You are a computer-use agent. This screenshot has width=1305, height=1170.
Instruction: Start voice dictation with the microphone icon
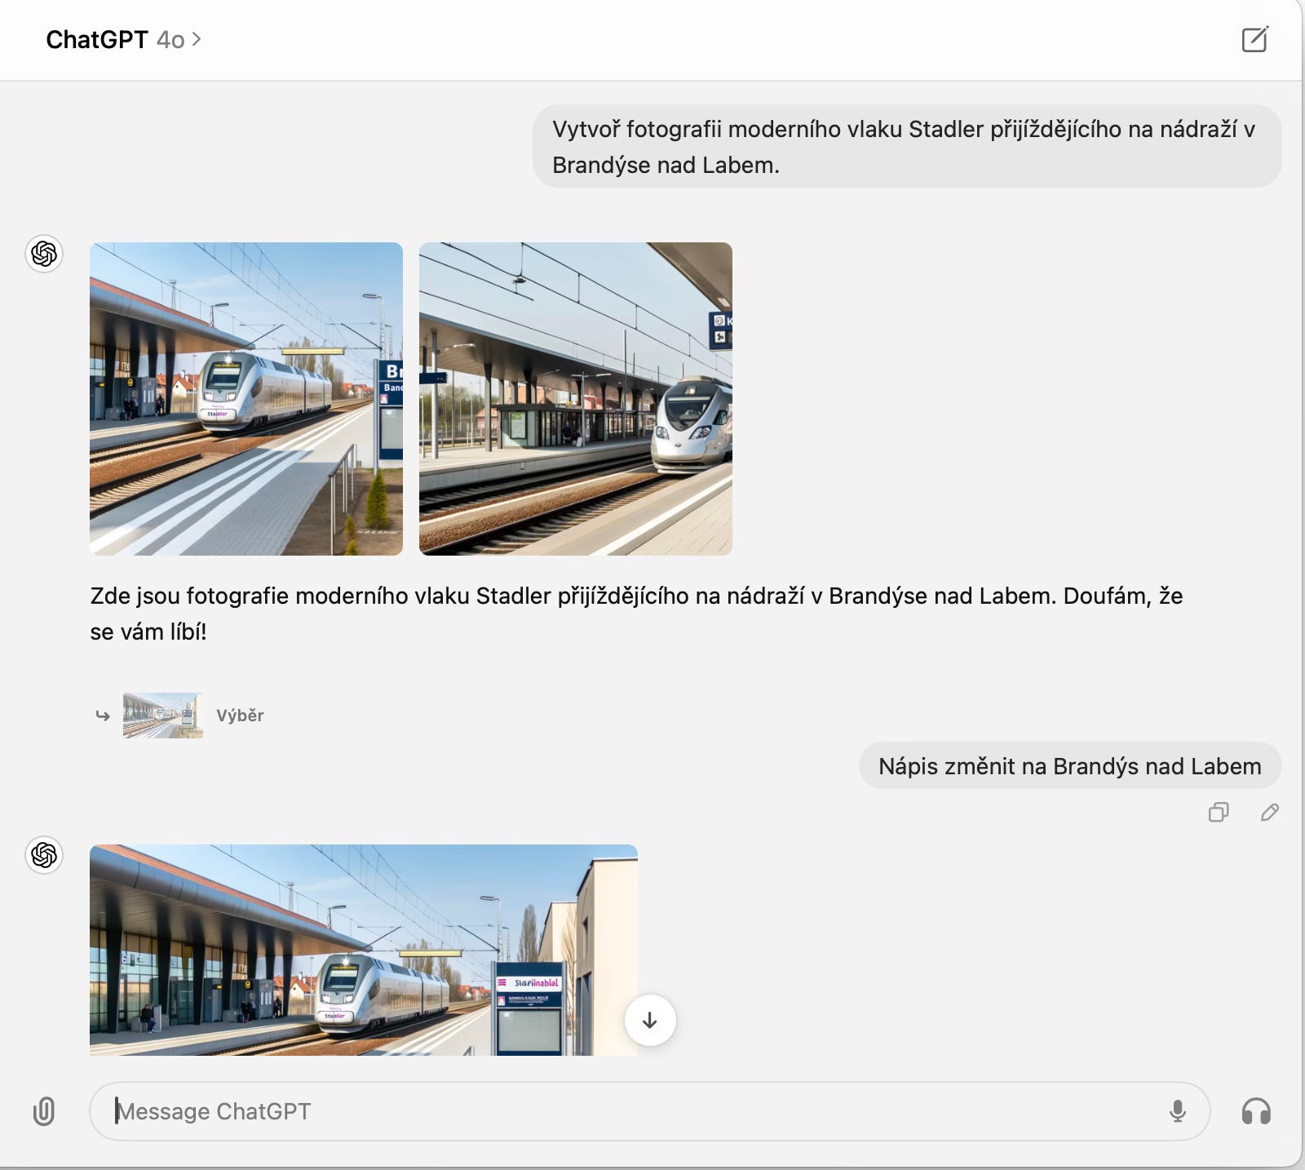[1178, 1111]
